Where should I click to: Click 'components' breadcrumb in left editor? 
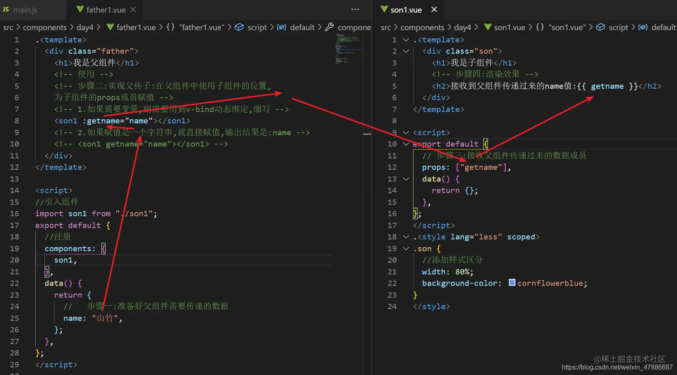point(45,27)
